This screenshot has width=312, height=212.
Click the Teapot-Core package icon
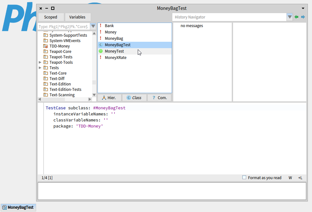pyautogui.click(x=46, y=51)
